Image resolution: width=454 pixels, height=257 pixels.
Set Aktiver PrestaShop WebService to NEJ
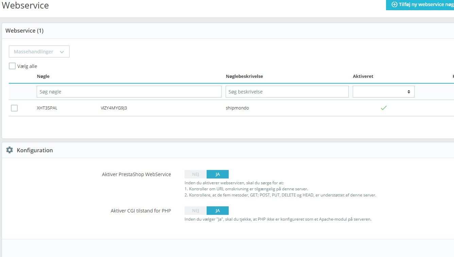195,174
